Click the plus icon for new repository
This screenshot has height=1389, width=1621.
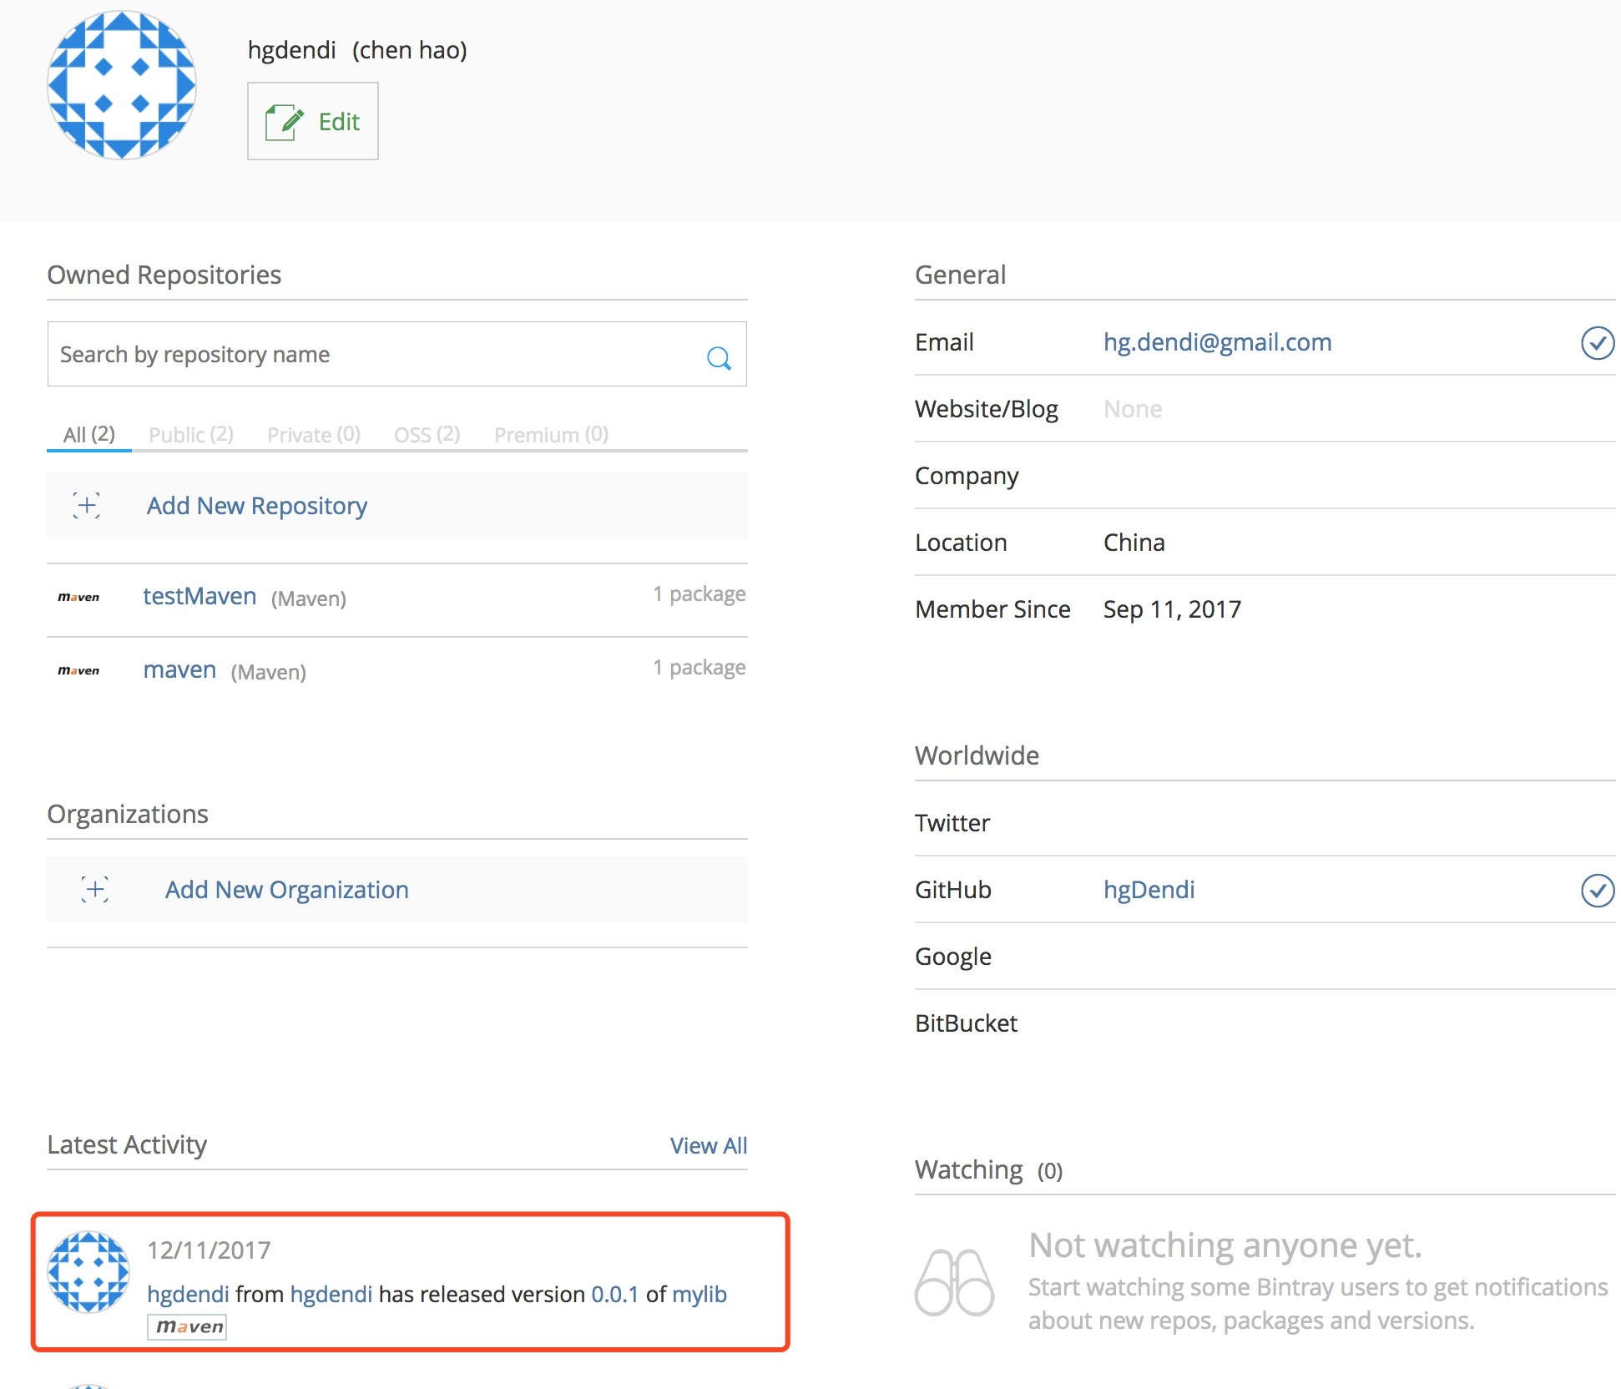click(x=87, y=506)
